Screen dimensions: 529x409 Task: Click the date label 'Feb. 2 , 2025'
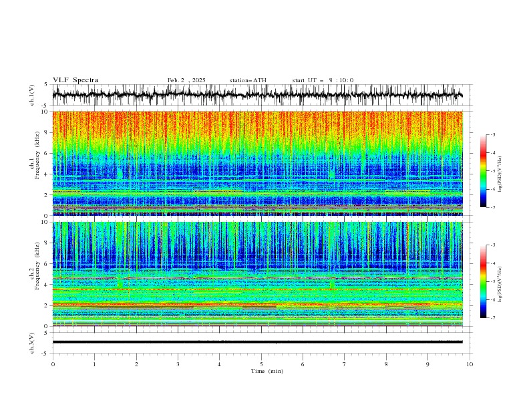point(186,80)
